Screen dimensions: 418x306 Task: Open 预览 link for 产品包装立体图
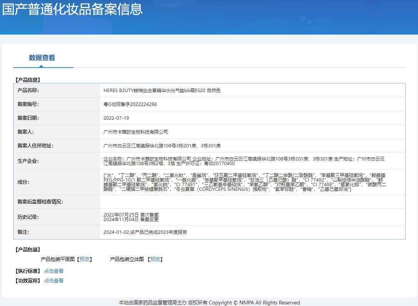[155, 260]
